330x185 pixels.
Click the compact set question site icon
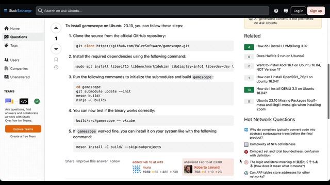tap(246, 152)
